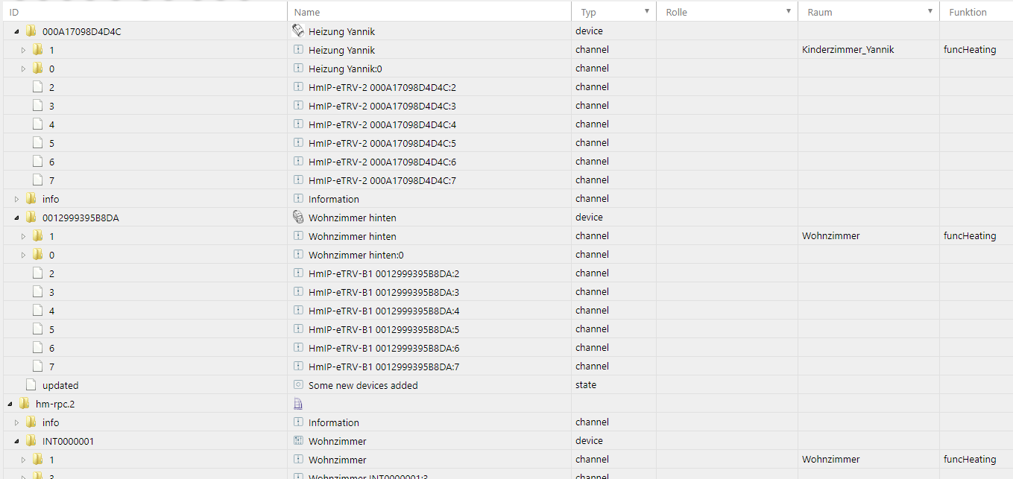
Task: Click the thermostat icon beside the Wohnzimmer hinten device name
Action: [x=298, y=218]
